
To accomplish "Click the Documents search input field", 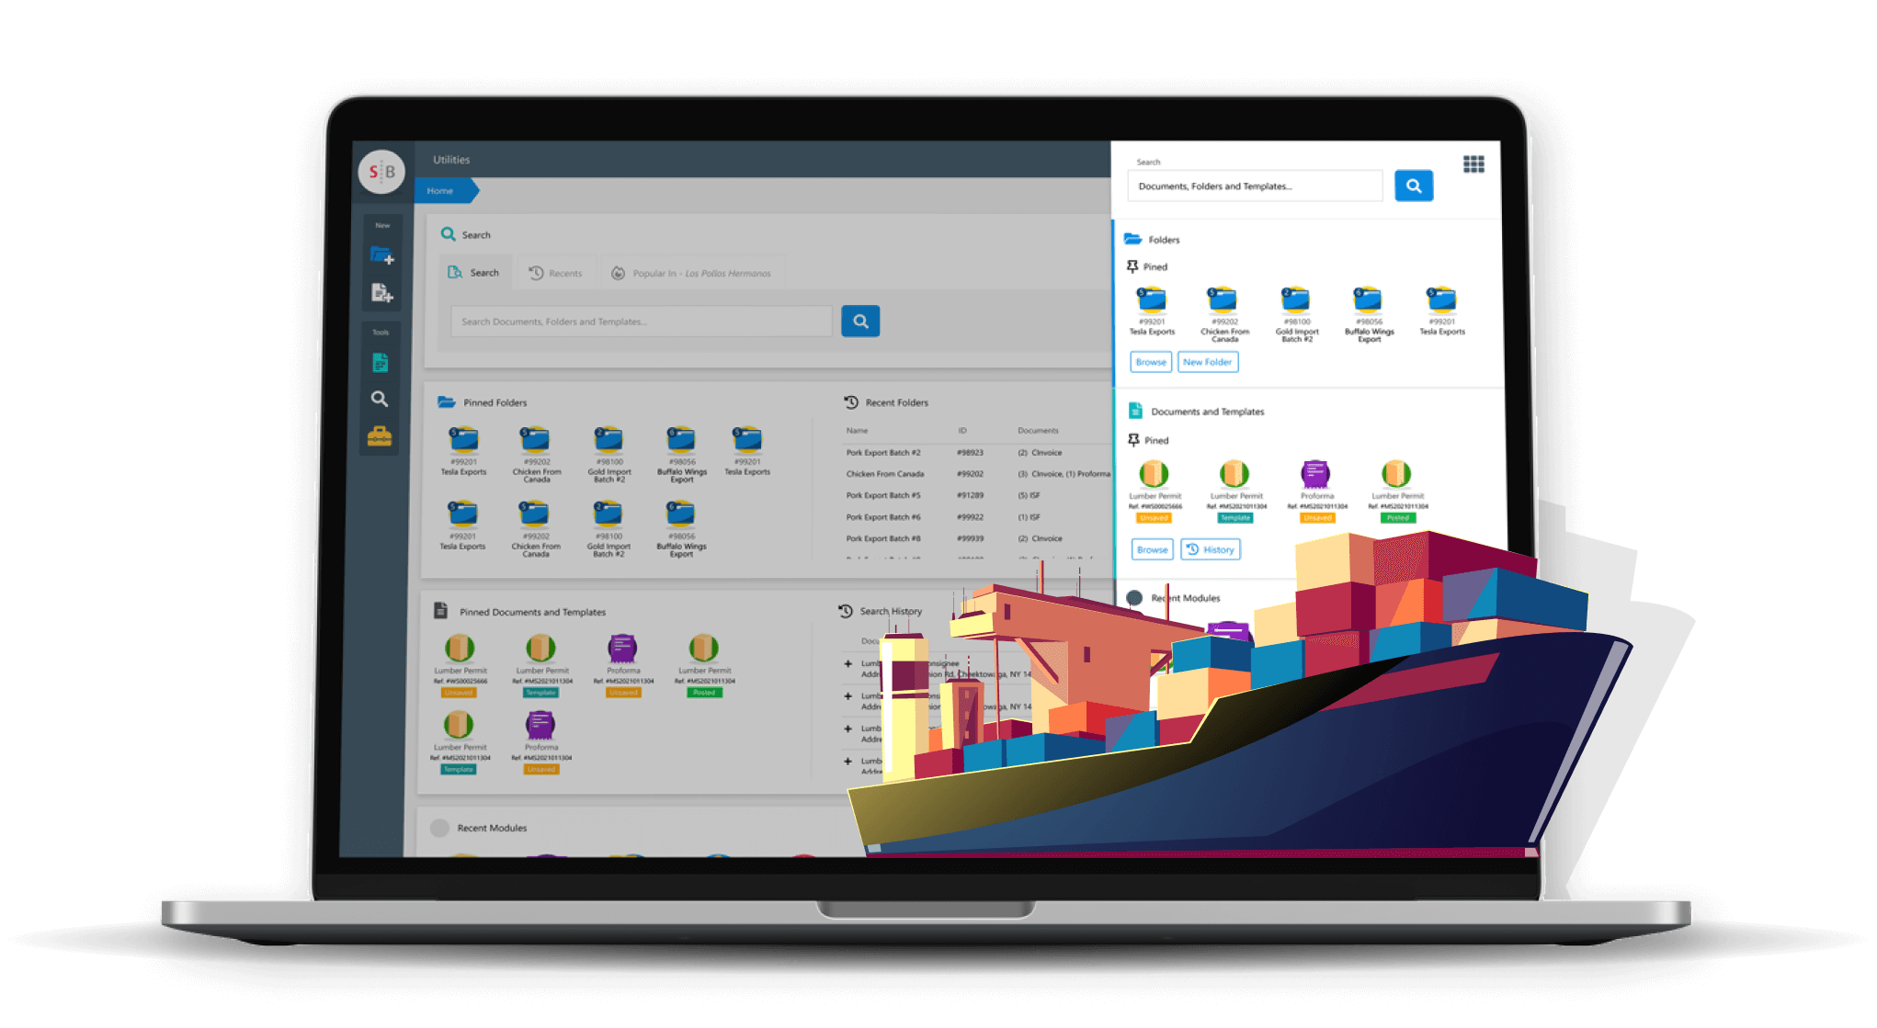I will coord(1253,186).
